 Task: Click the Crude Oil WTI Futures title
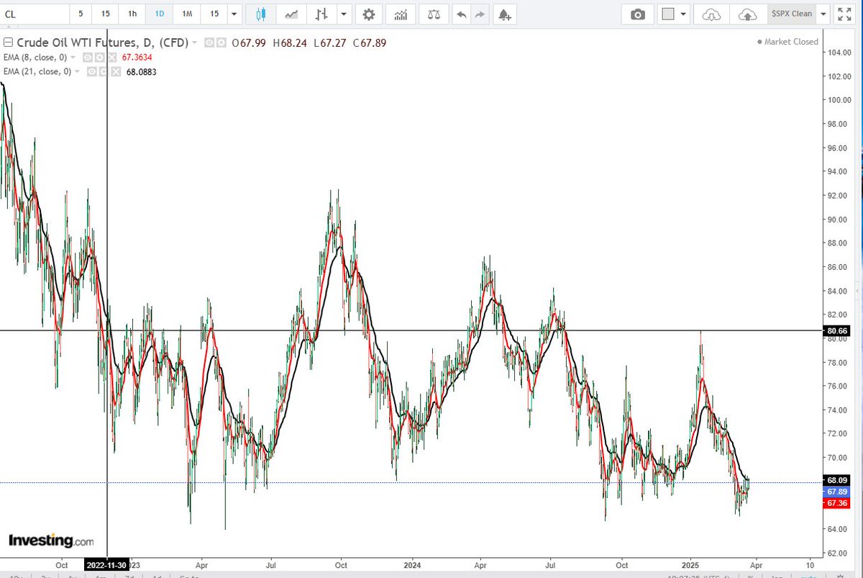click(102, 42)
